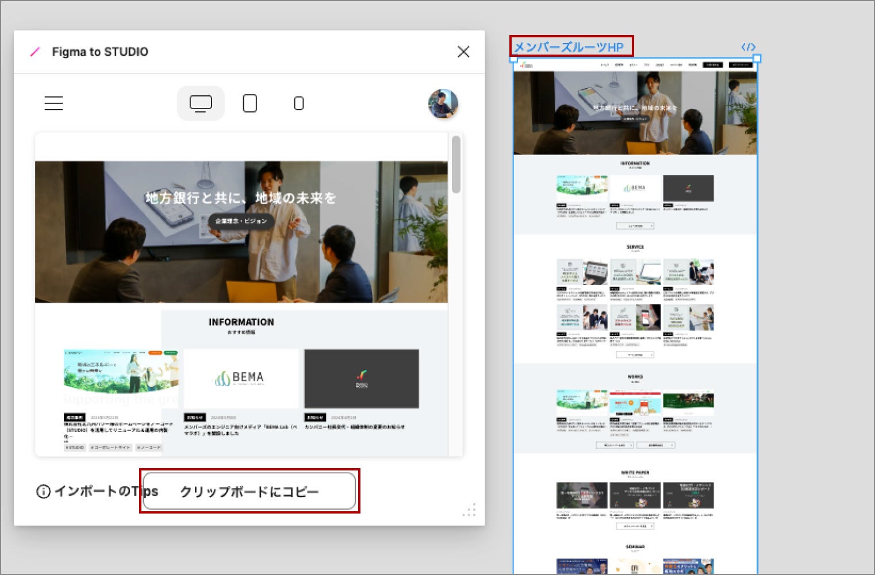Click the pink Figma to STUDIO logo icon
The height and width of the screenshot is (575, 875).
(x=35, y=52)
